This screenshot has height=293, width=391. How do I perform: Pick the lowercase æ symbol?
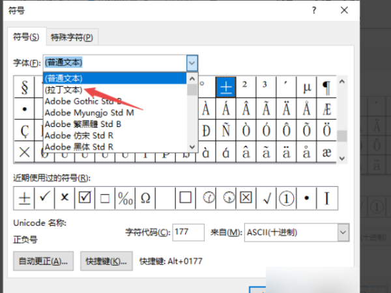tap(326, 152)
